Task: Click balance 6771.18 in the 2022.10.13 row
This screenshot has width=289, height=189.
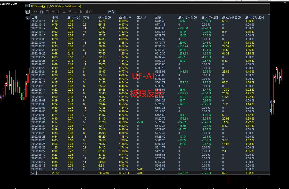Action: coord(160,25)
